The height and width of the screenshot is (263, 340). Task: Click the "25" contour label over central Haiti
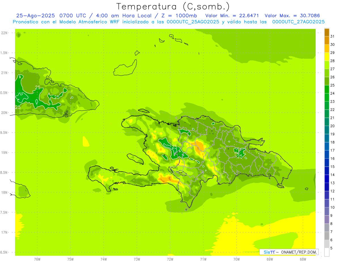(174, 147)
